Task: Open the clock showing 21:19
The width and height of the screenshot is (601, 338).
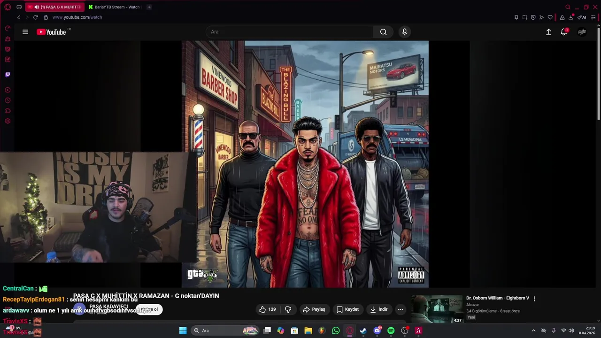Action: tap(587, 330)
